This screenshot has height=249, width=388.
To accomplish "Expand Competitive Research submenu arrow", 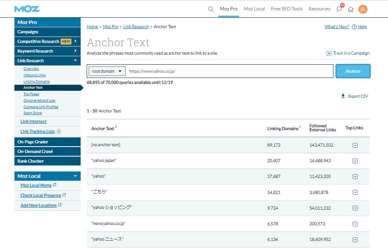I will (75, 41).
